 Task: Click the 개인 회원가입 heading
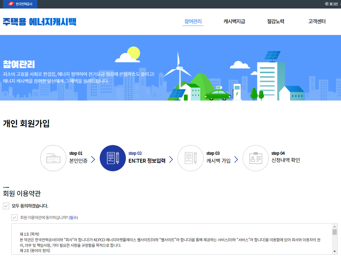coord(26,123)
